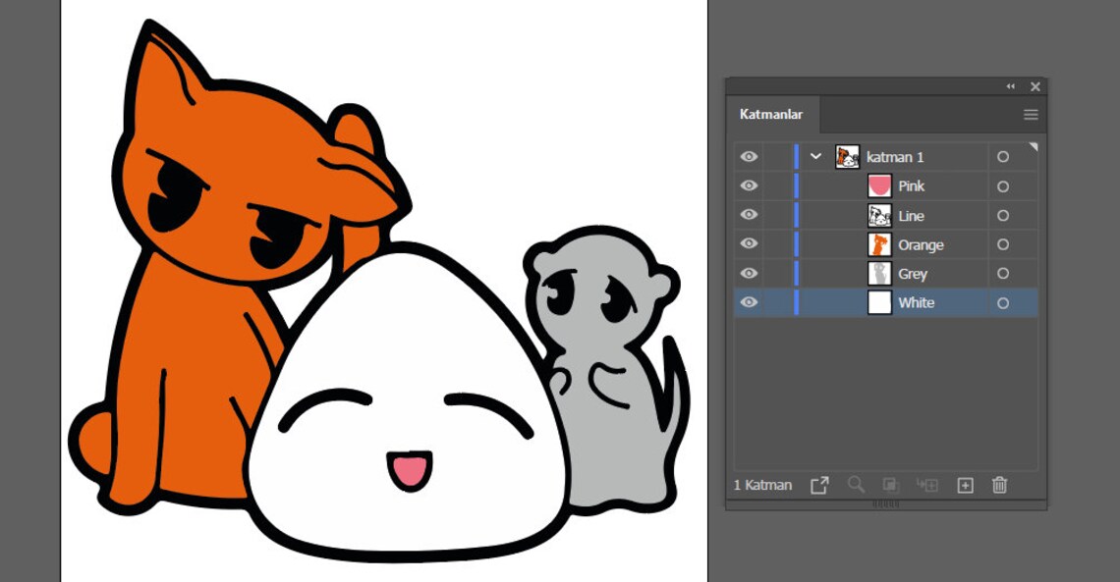Select the White layer name

pyautogui.click(x=918, y=303)
